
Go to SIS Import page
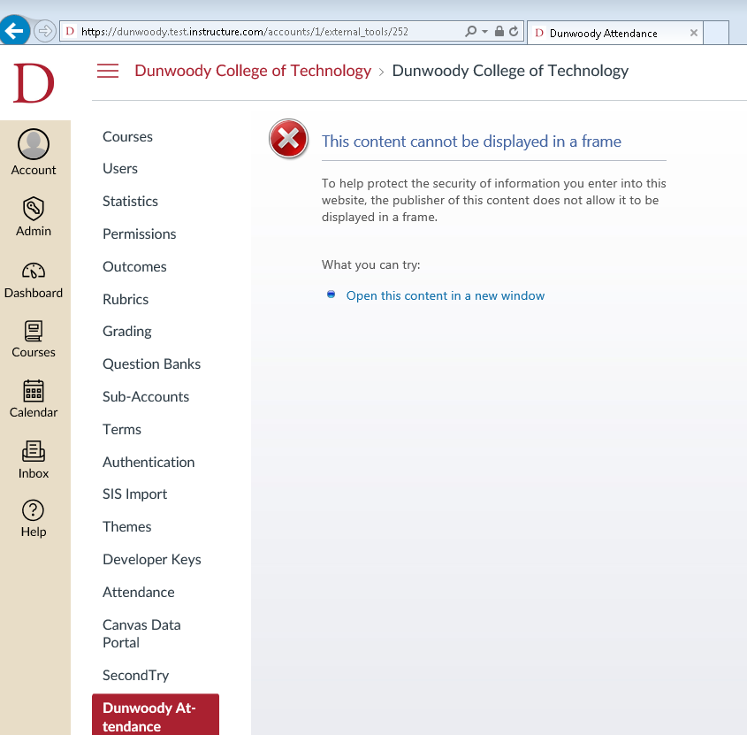(134, 494)
